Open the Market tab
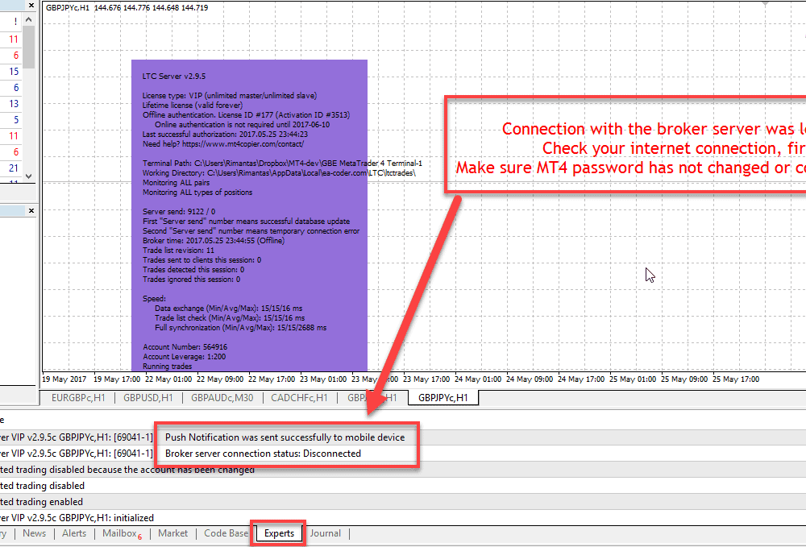The height and width of the screenshot is (547, 806). (x=172, y=533)
